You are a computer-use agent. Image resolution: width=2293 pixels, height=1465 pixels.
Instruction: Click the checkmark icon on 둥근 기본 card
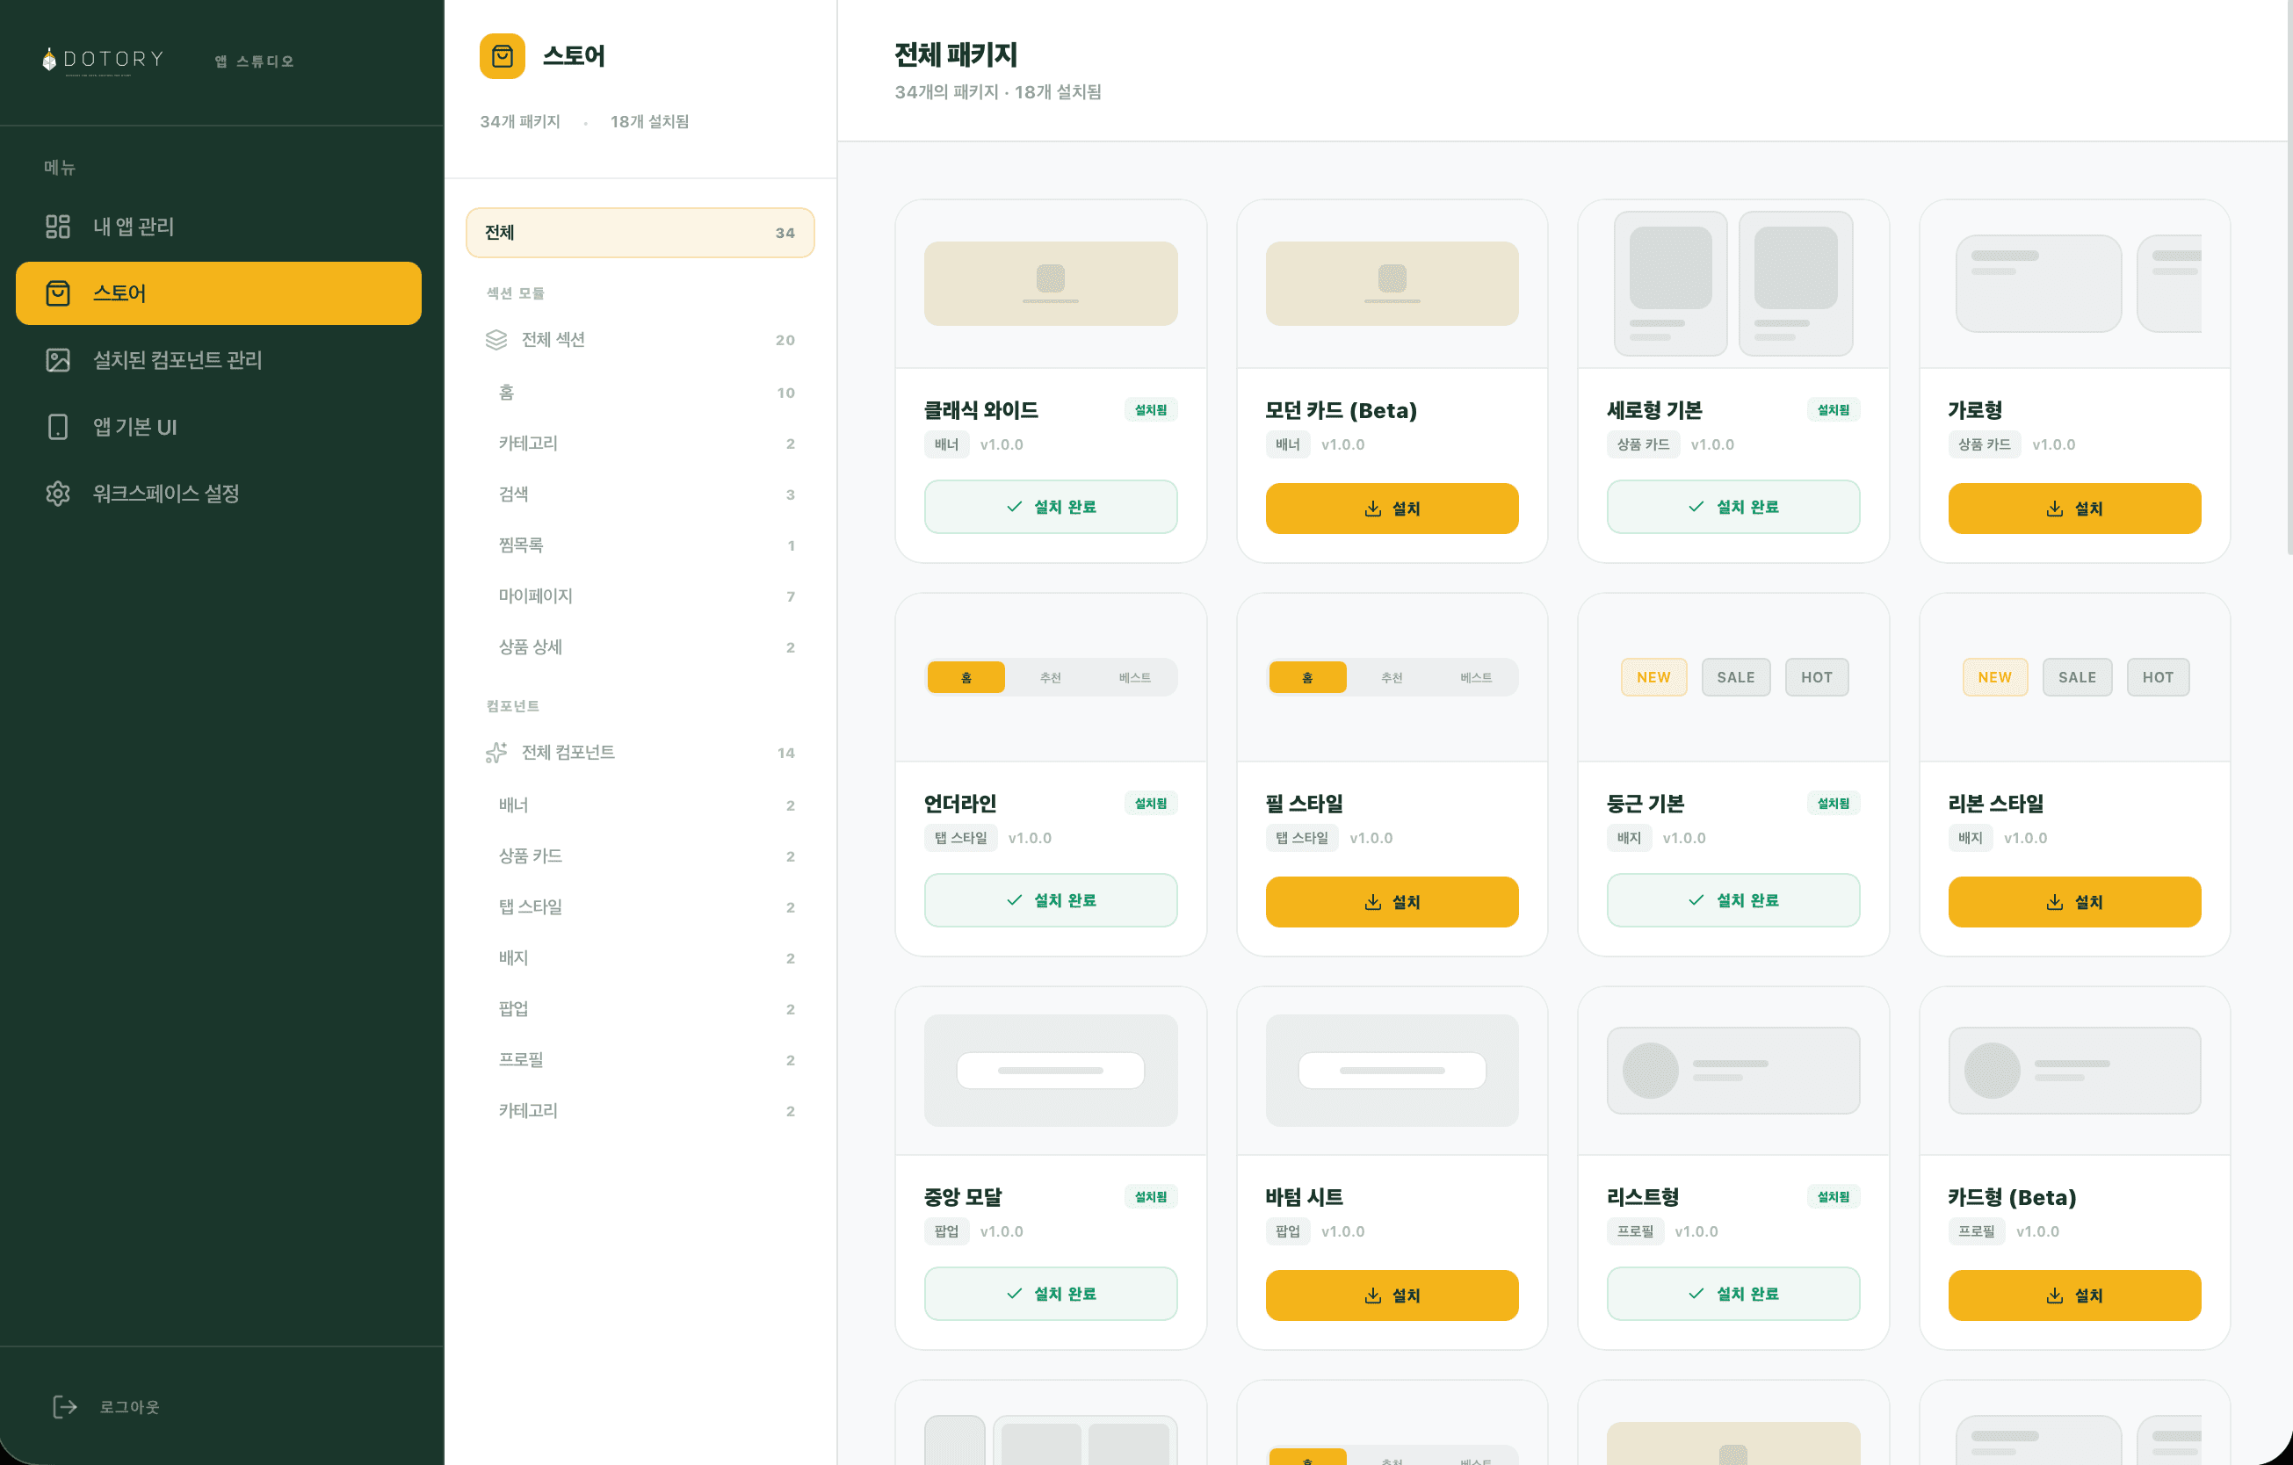click(x=1696, y=899)
